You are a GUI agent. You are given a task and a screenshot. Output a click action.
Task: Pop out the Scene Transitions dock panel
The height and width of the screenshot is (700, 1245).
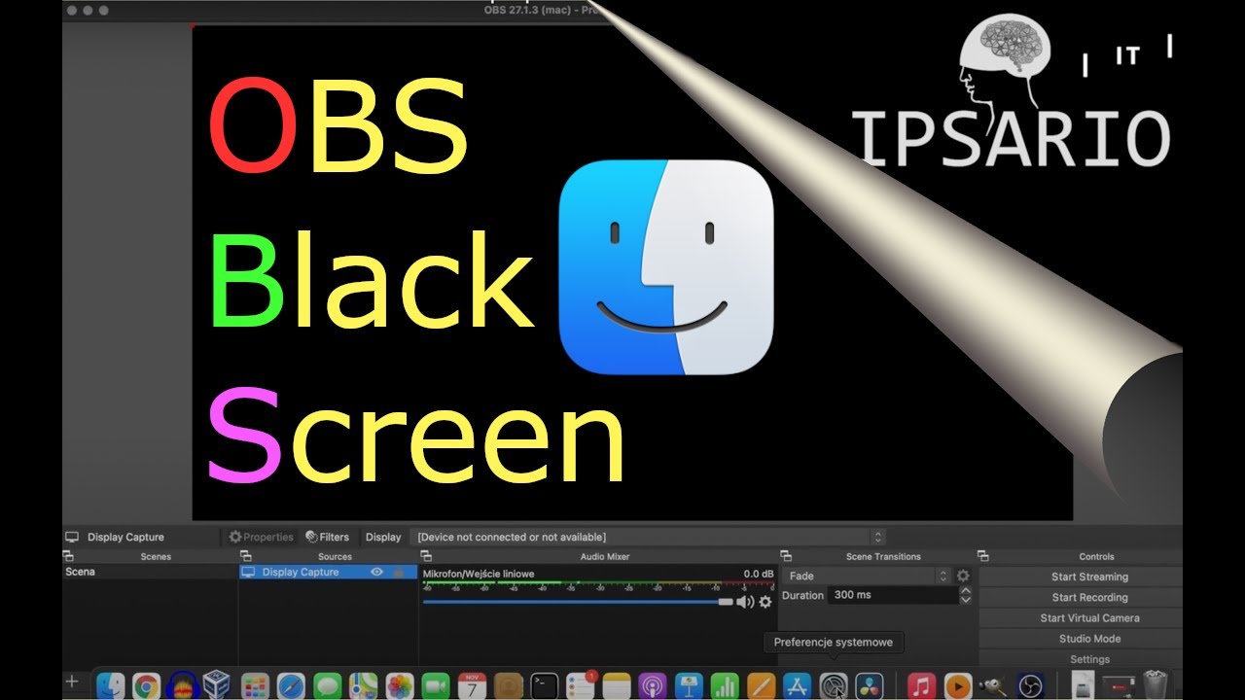click(786, 556)
